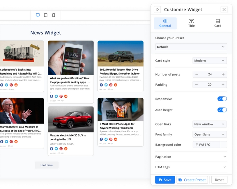Image resolution: width=237 pixels, height=189 pixels.
Task: Share Mazda MX-30 article on Reddit
Action: pyautogui.click(x=66, y=149)
